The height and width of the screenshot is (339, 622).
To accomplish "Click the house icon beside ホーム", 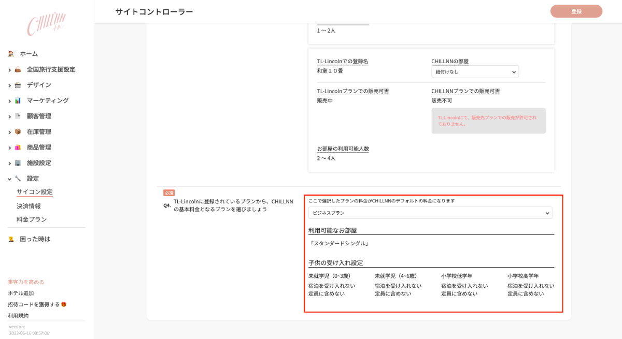I will (x=11, y=54).
